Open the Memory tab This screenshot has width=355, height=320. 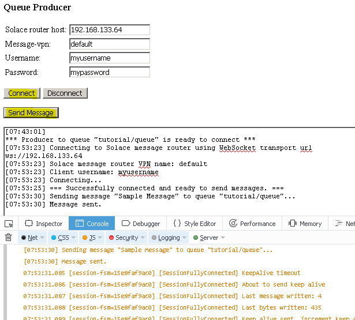point(305,224)
